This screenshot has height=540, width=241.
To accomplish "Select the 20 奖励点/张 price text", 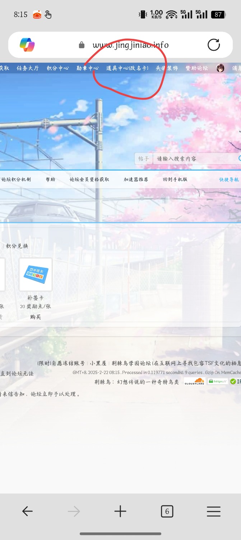I will pyautogui.click(x=36, y=306).
